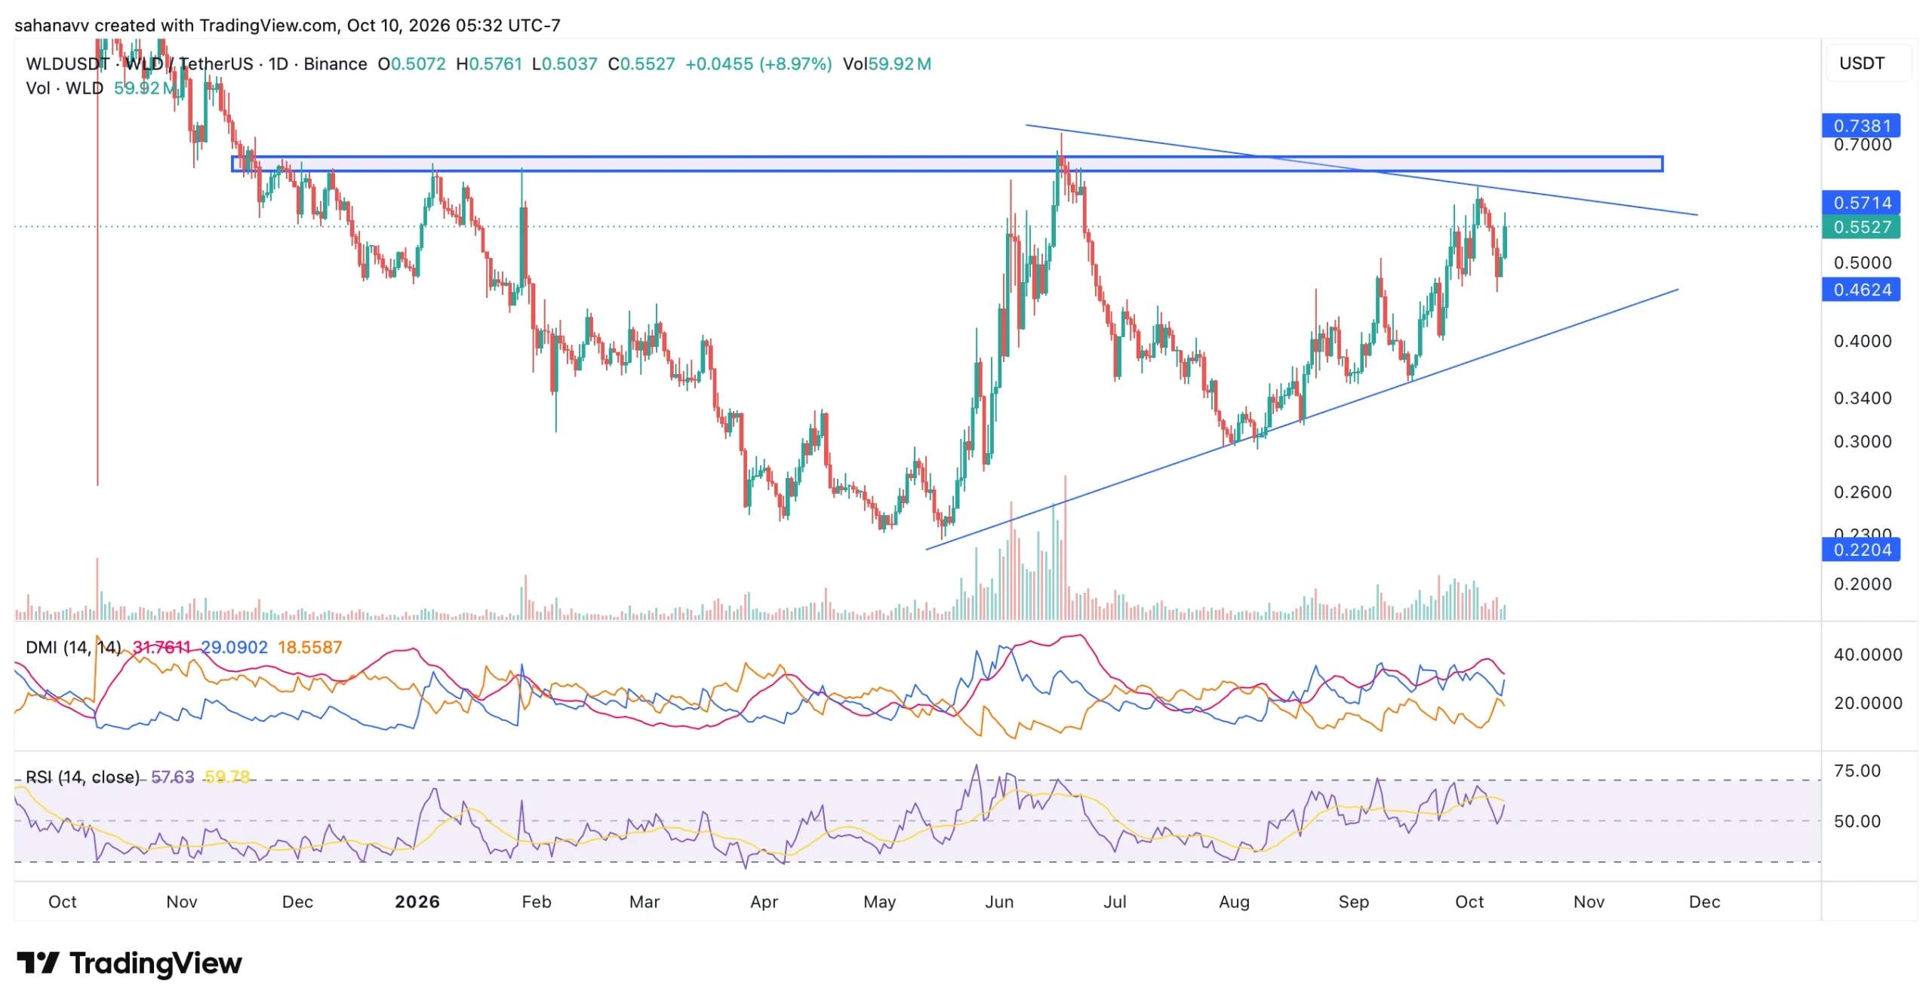This screenshot has height=1006, width=1932.
Task: Click the Jun label on time axis
Action: (998, 902)
